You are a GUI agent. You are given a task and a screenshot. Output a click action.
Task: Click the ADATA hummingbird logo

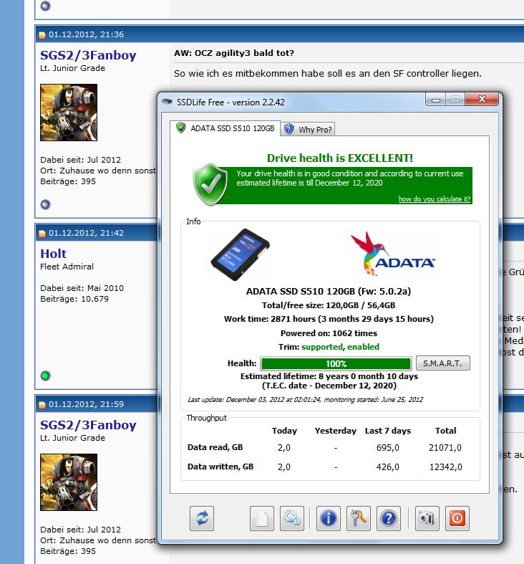tap(392, 254)
